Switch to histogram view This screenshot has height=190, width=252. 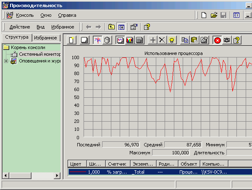(x=130, y=40)
